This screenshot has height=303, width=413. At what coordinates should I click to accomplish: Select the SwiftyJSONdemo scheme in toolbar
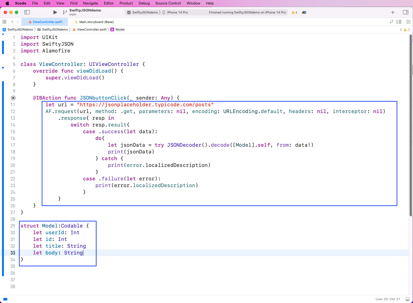point(143,12)
